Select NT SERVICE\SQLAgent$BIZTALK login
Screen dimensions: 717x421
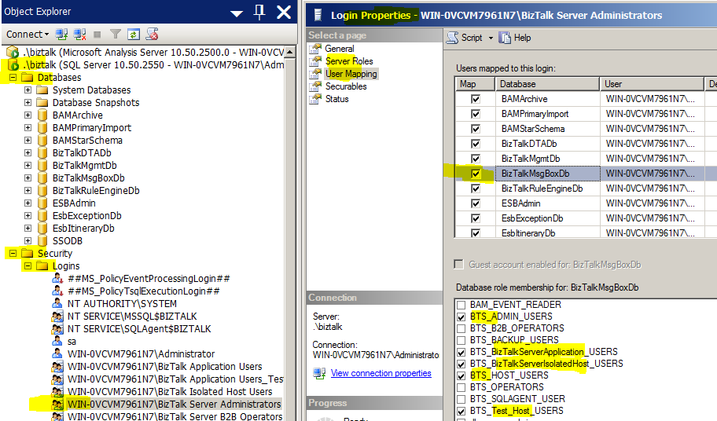139,329
